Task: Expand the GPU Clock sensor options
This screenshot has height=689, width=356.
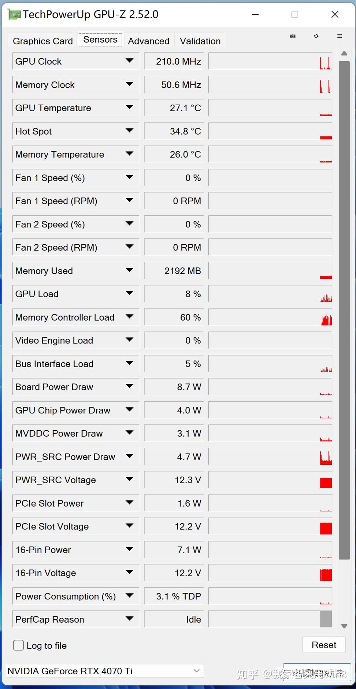Action: 129,61
